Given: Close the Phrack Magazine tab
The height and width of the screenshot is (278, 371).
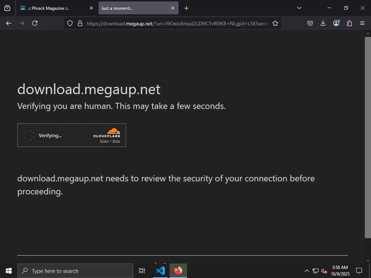Looking at the screenshot, I should click(x=91, y=8).
